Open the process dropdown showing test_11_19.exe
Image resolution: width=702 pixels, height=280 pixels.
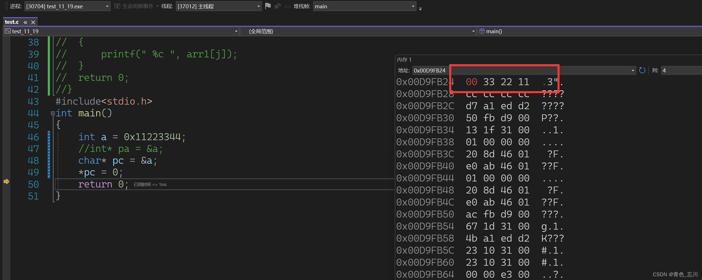tap(67, 6)
